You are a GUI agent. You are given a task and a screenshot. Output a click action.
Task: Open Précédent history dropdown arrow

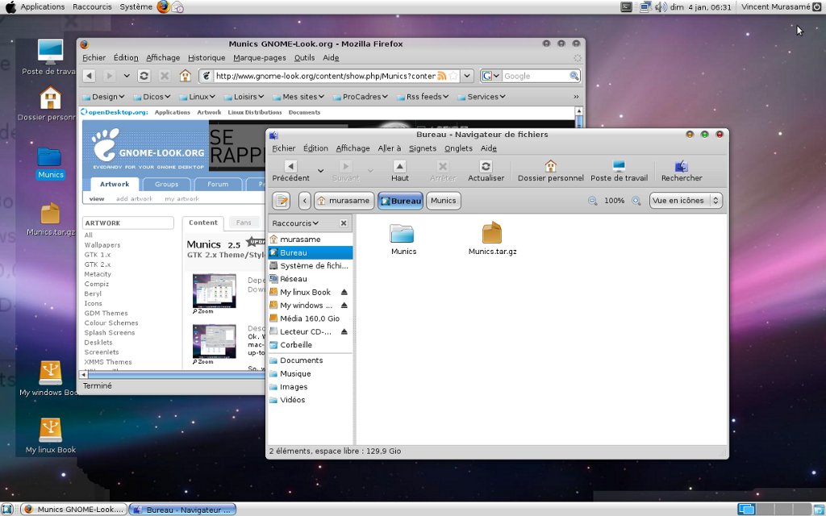320,171
